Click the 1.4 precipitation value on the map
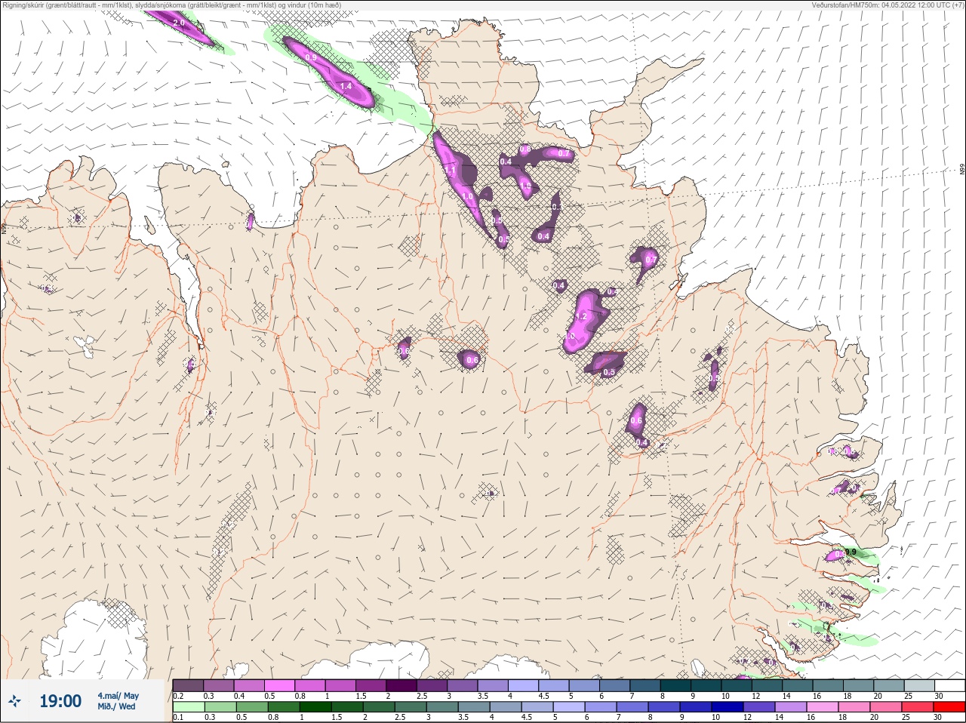 [x=346, y=87]
